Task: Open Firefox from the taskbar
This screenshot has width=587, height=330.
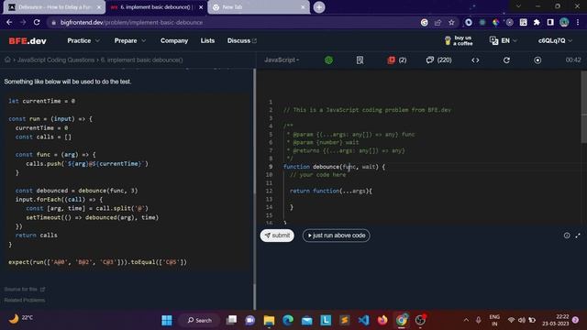Action: tap(382, 320)
